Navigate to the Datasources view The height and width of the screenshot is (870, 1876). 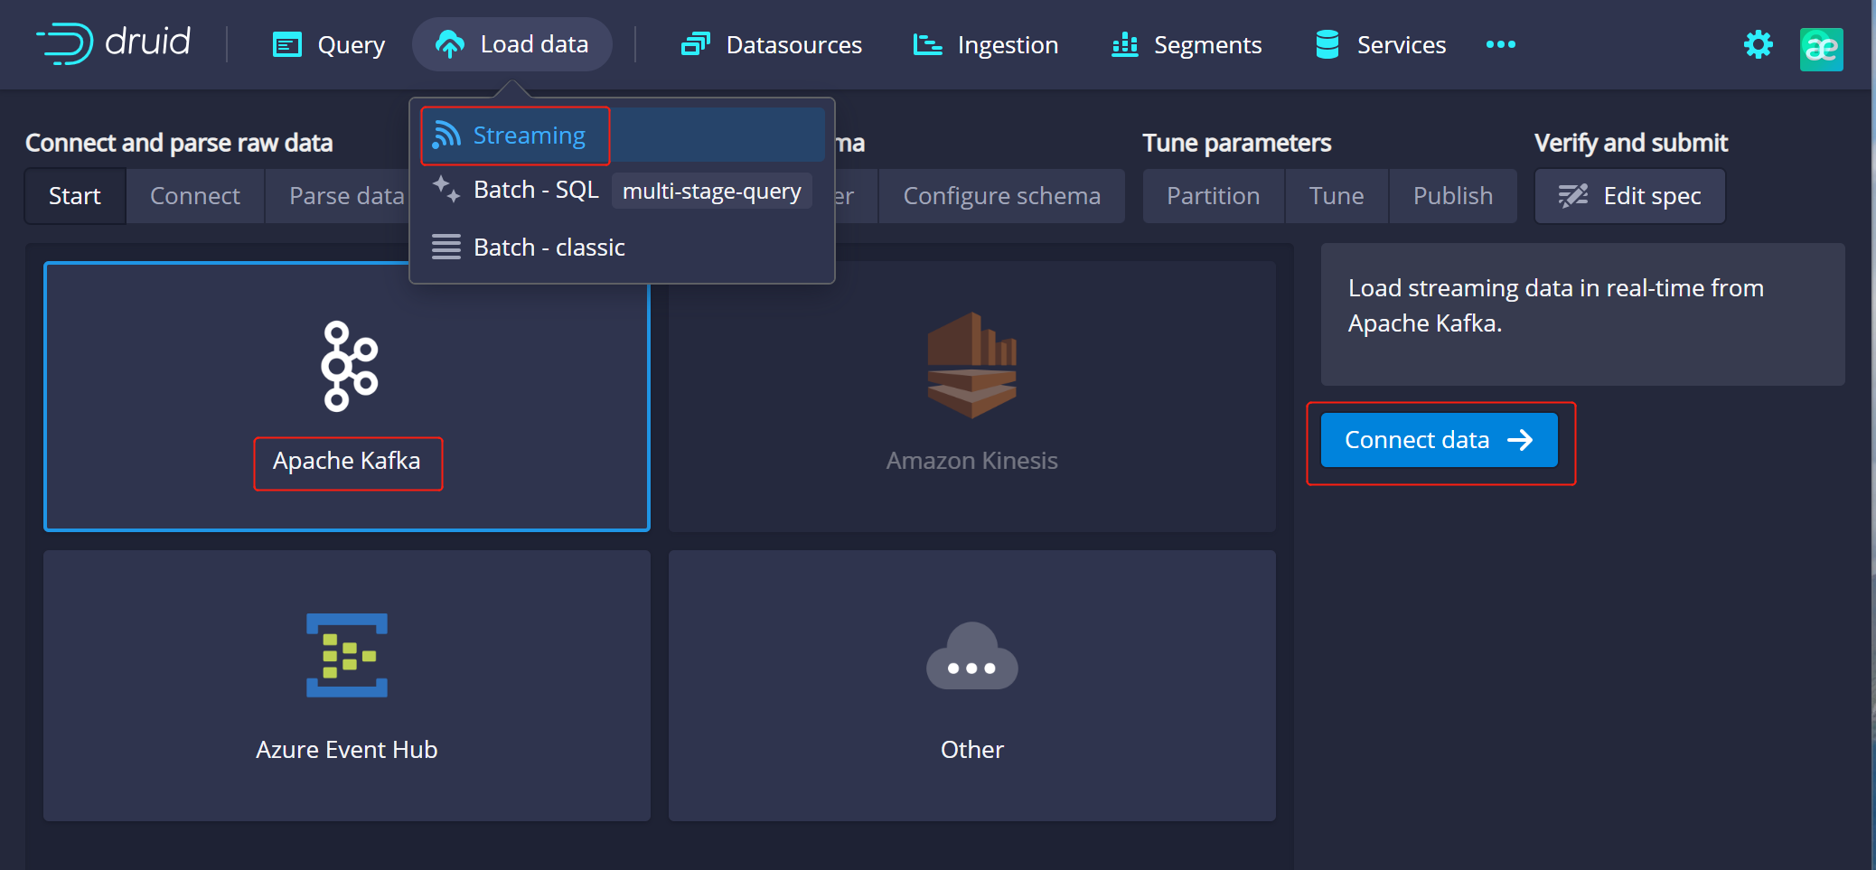(x=772, y=44)
